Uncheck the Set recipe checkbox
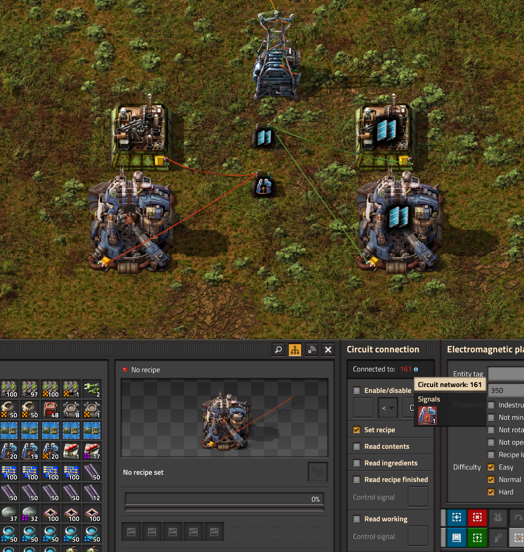 click(357, 430)
